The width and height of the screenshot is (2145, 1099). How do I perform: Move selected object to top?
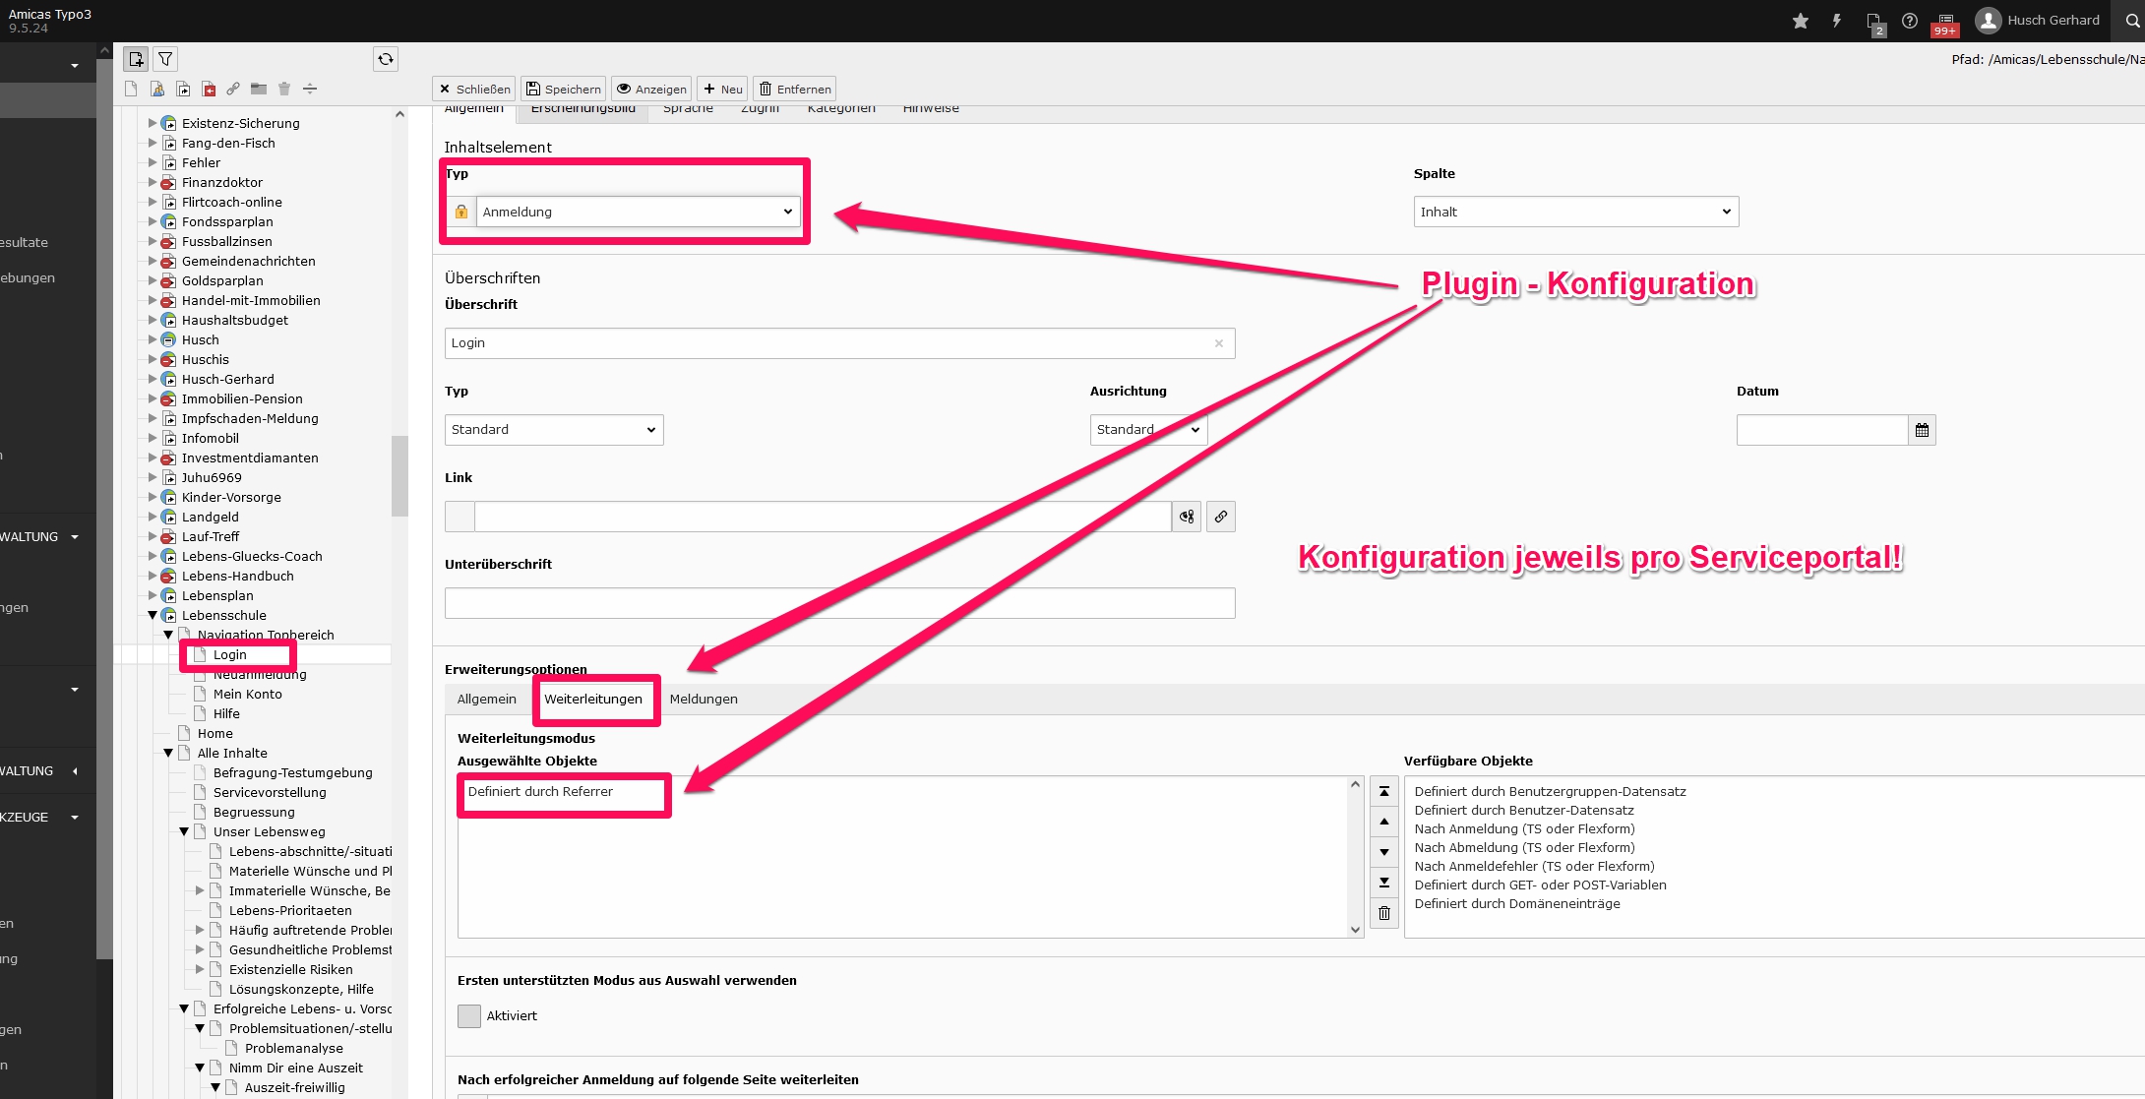pos(1384,791)
